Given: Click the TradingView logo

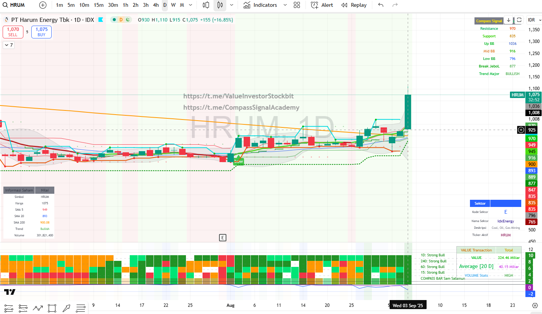Looking at the screenshot, I should tap(10, 292).
